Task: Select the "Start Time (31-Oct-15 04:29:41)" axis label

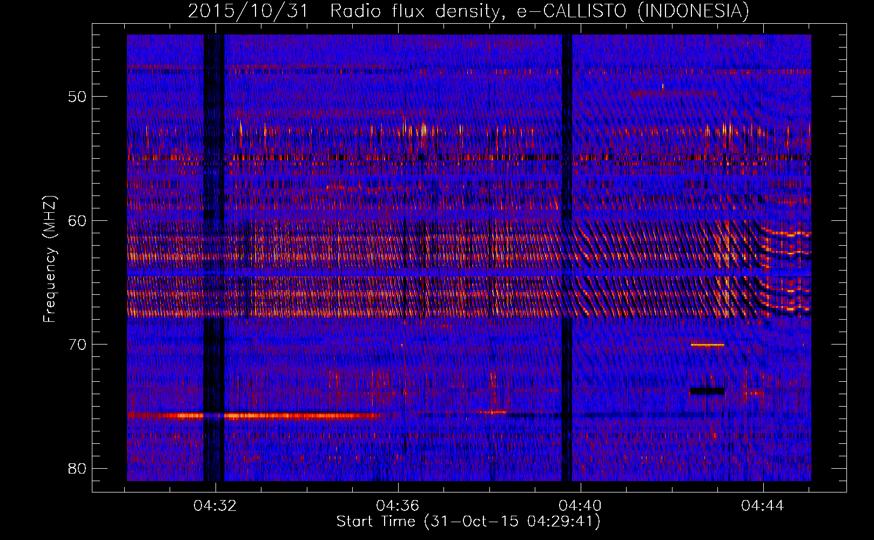Action: click(468, 522)
